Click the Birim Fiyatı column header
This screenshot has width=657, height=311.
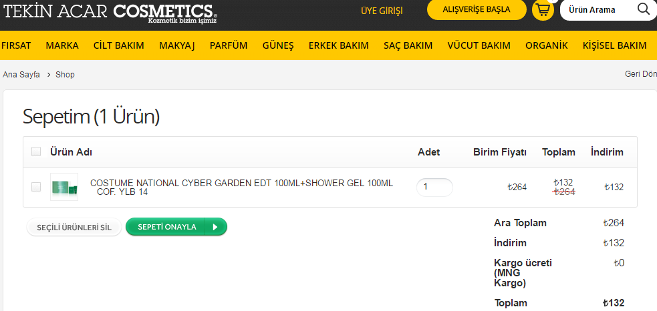[x=500, y=152]
